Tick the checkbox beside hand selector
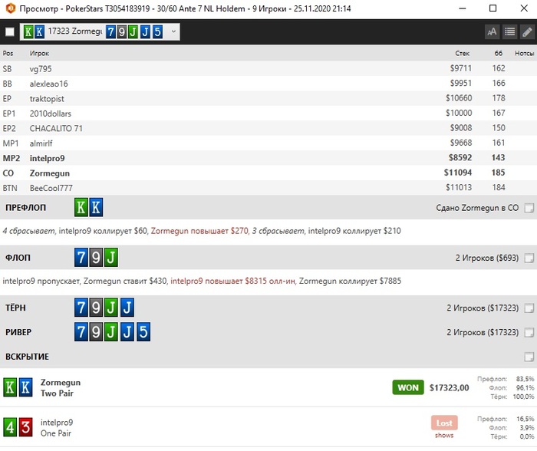This screenshot has width=537, height=451. tap(10, 32)
